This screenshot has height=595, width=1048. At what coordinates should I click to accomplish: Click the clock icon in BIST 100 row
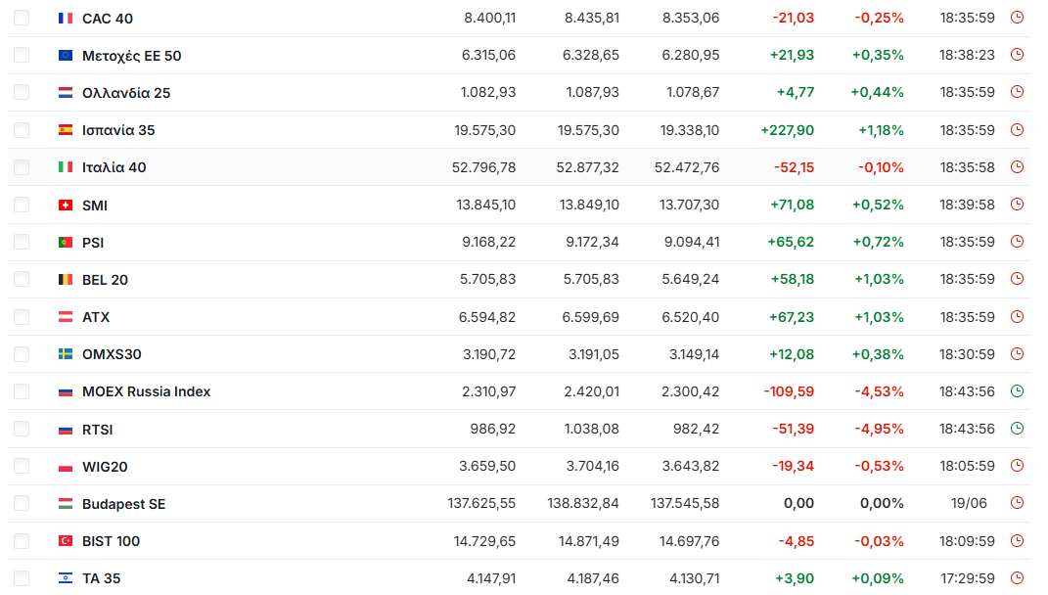point(1018,541)
